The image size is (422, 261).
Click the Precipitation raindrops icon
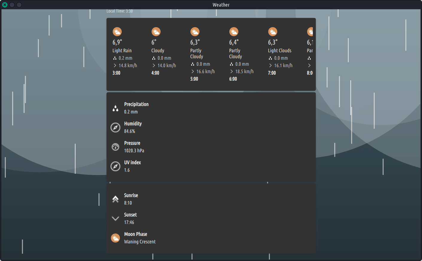(x=115, y=108)
